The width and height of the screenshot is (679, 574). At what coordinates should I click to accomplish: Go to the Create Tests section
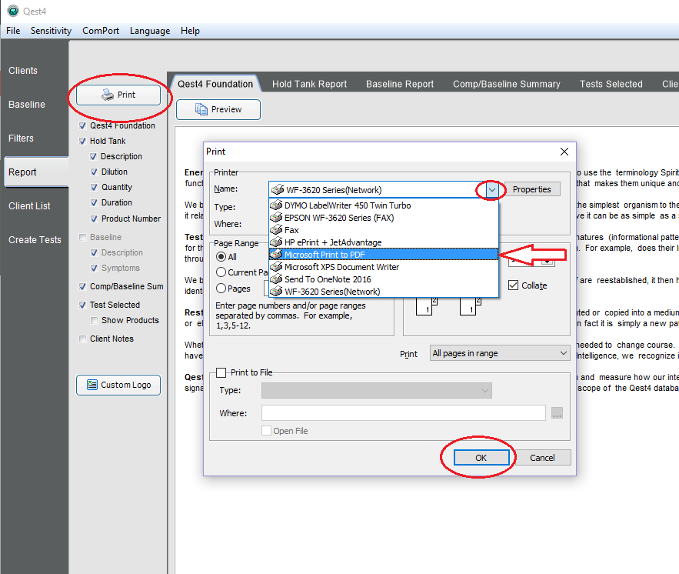pyautogui.click(x=35, y=239)
